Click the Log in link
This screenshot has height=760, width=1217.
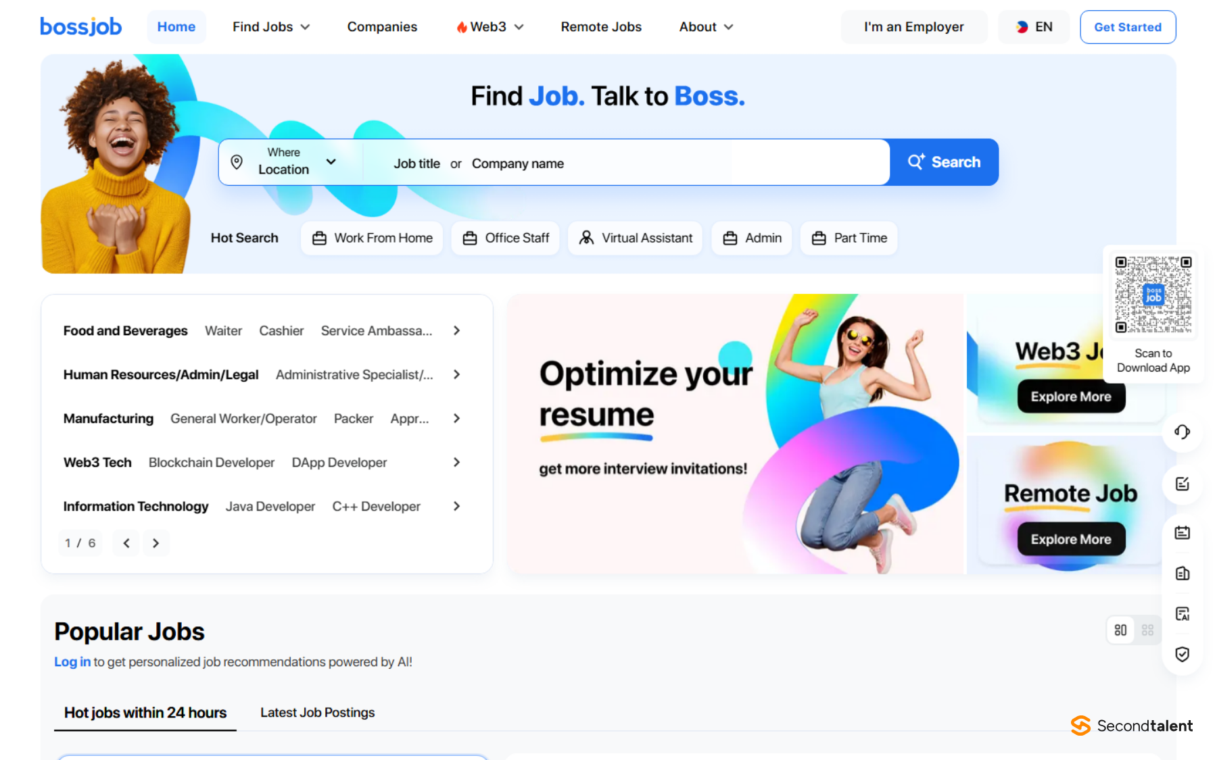click(72, 662)
